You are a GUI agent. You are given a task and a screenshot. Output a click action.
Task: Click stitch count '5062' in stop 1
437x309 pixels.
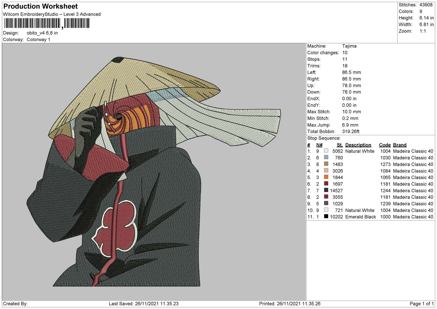338,151
